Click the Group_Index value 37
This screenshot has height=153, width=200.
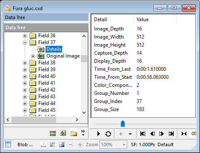tap(139, 101)
